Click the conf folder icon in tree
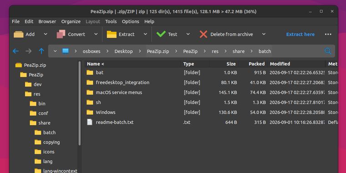Screen dimensions: 346x173 click(x=33, y=113)
